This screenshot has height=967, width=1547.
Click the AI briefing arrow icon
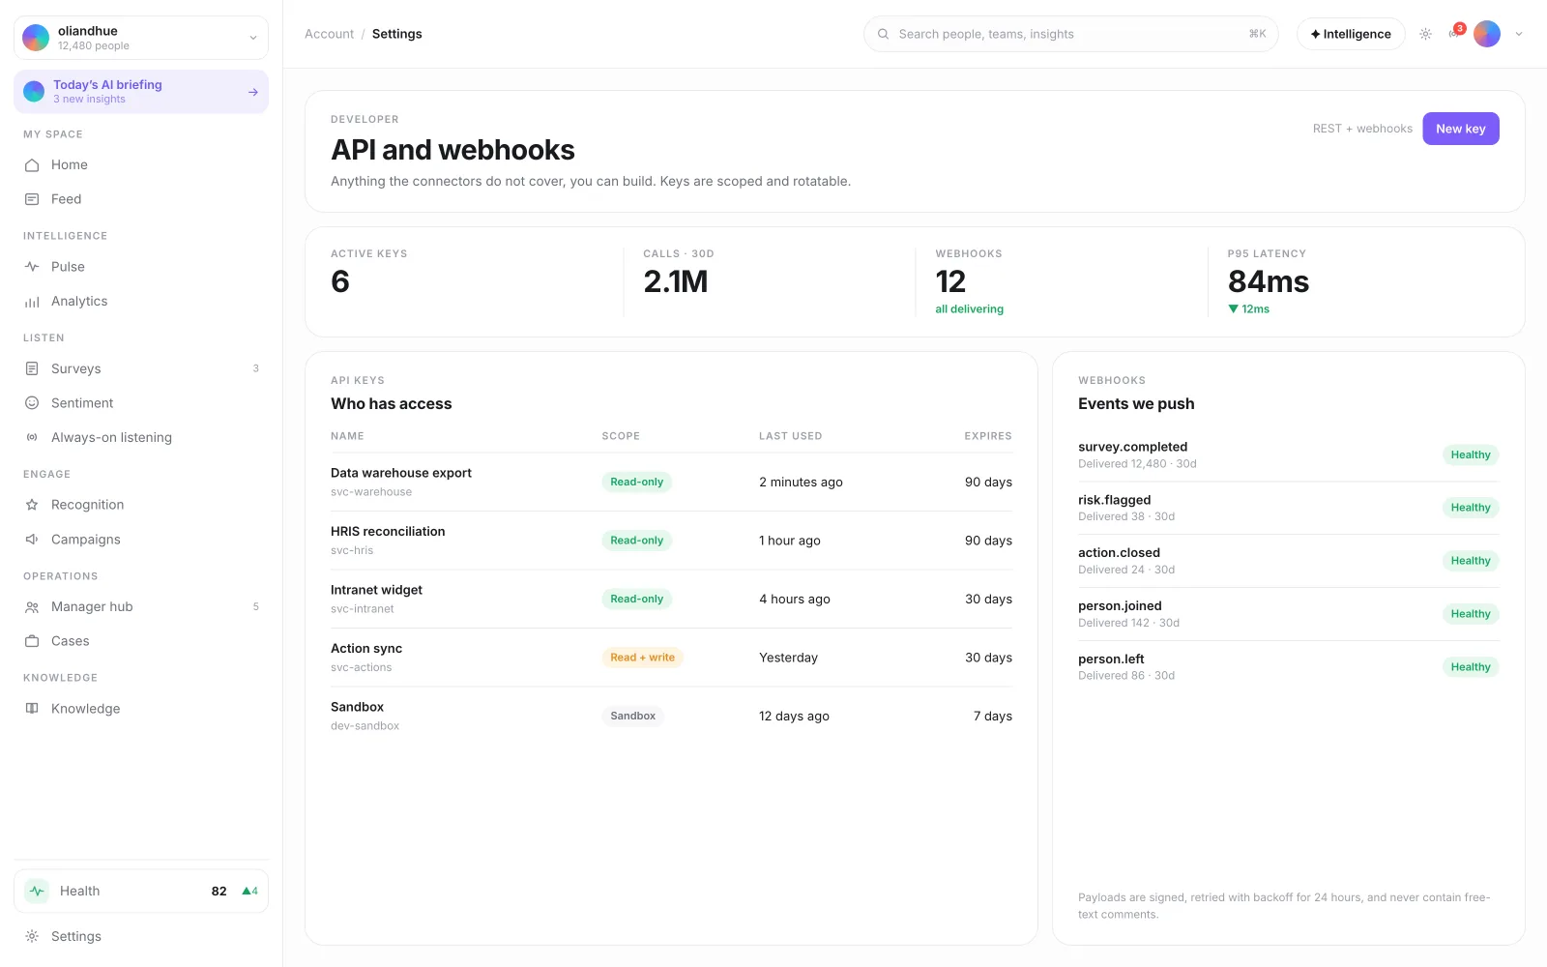point(253,93)
